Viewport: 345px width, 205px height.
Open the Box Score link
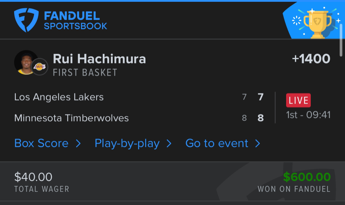pos(41,143)
